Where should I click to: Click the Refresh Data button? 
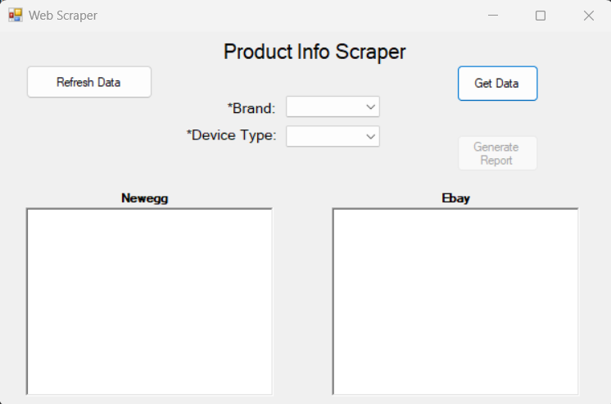coord(89,82)
